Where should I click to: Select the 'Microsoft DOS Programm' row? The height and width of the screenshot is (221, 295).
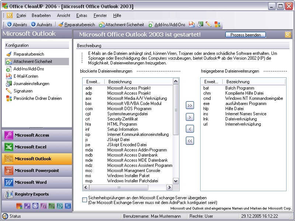click(128, 109)
